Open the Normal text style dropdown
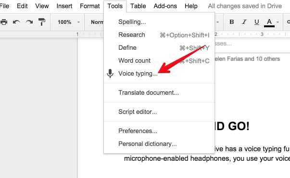 click(97, 22)
